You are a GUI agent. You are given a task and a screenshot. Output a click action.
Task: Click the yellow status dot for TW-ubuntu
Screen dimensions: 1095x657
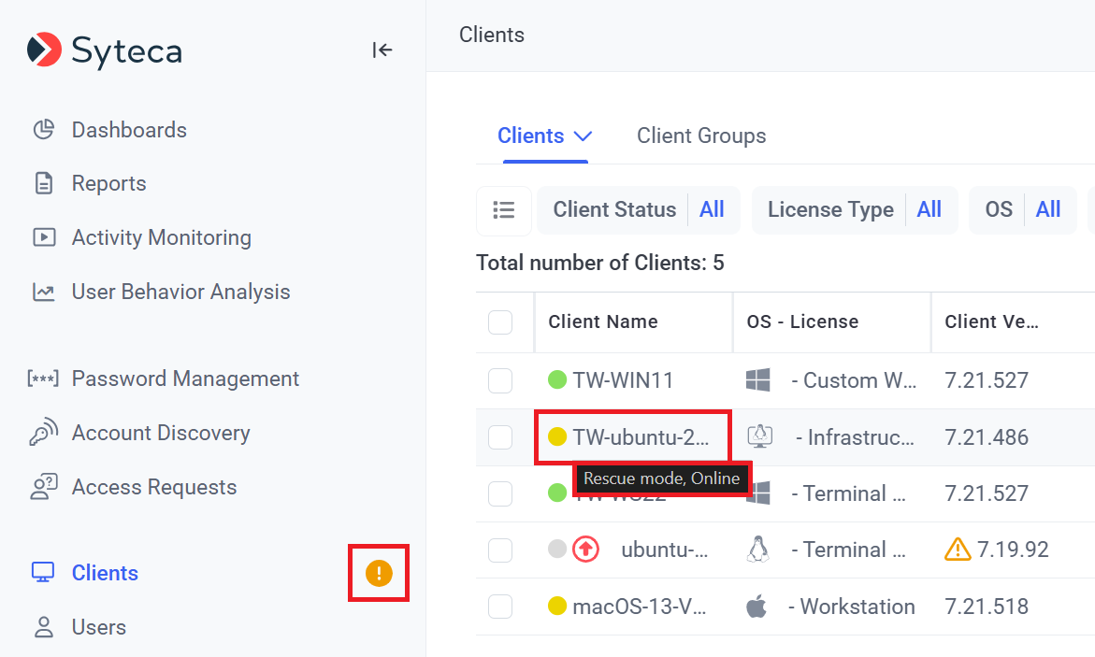(x=557, y=436)
